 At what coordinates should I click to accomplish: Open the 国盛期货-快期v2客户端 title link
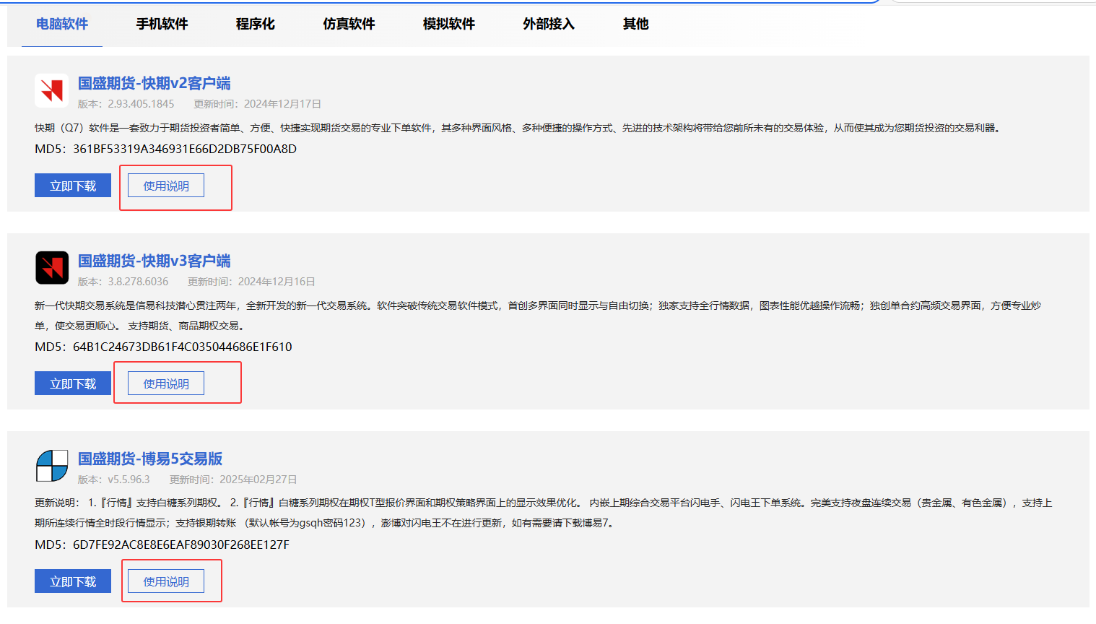click(155, 83)
